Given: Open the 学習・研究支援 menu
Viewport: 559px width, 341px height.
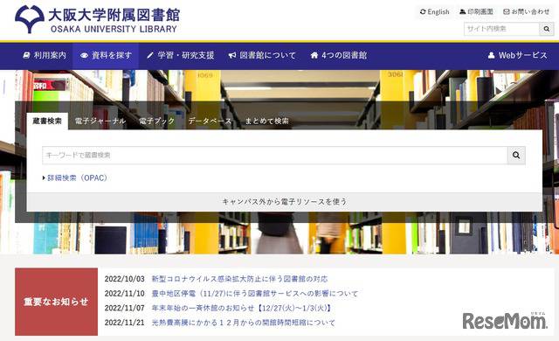Looking at the screenshot, I should coord(181,56).
